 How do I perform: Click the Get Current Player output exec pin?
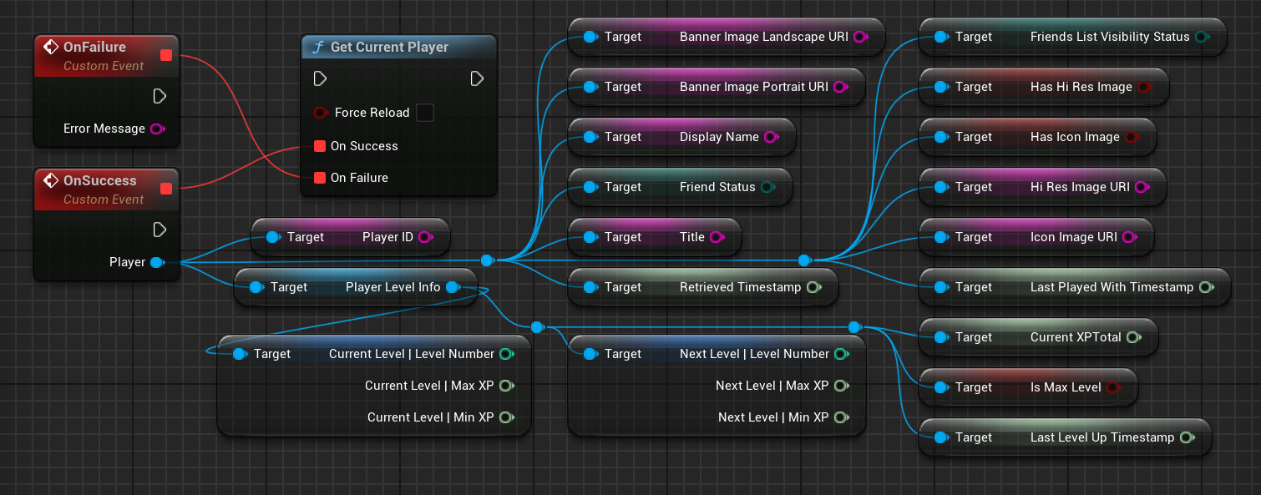477,78
